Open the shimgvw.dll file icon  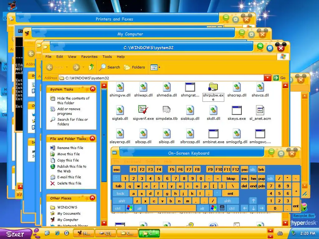click(x=120, y=87)
